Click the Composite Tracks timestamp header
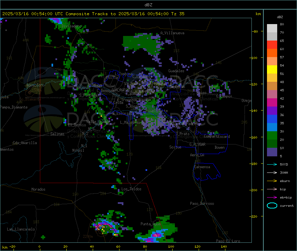The width and height of the screenshot is (297, 251). [x=93, y=14]
